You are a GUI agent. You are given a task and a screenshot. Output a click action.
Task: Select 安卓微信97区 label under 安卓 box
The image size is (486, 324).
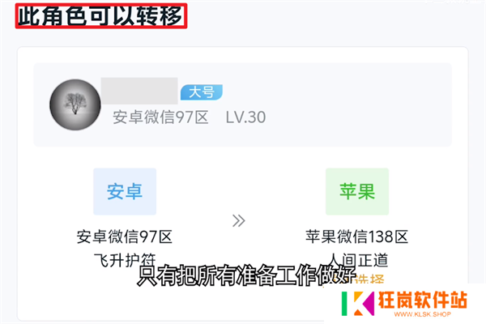pos(124,237)
